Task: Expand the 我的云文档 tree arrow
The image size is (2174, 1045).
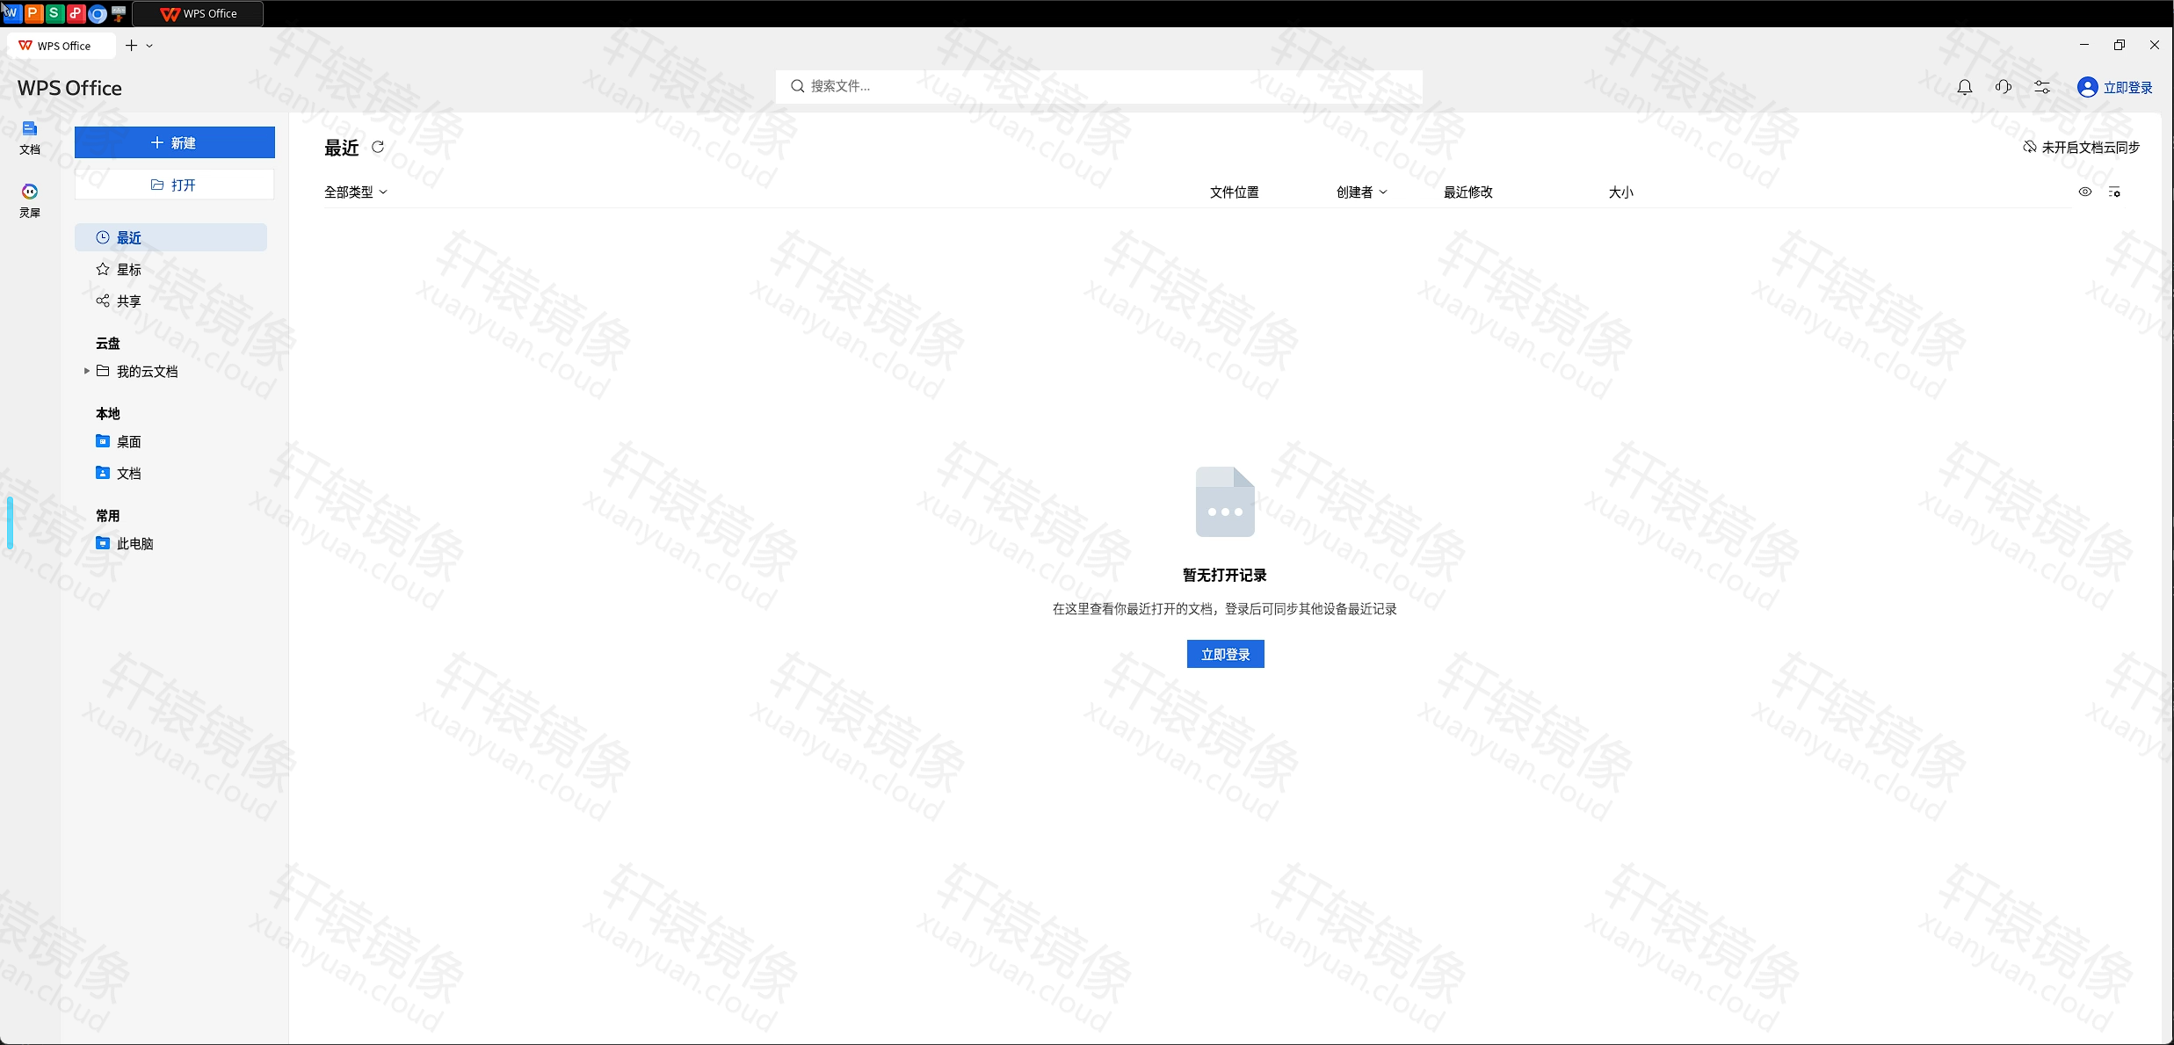Action: click(86, 371)
